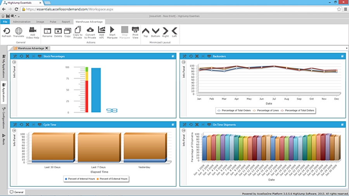Open Alerts side panel

(x=3, y=139)
